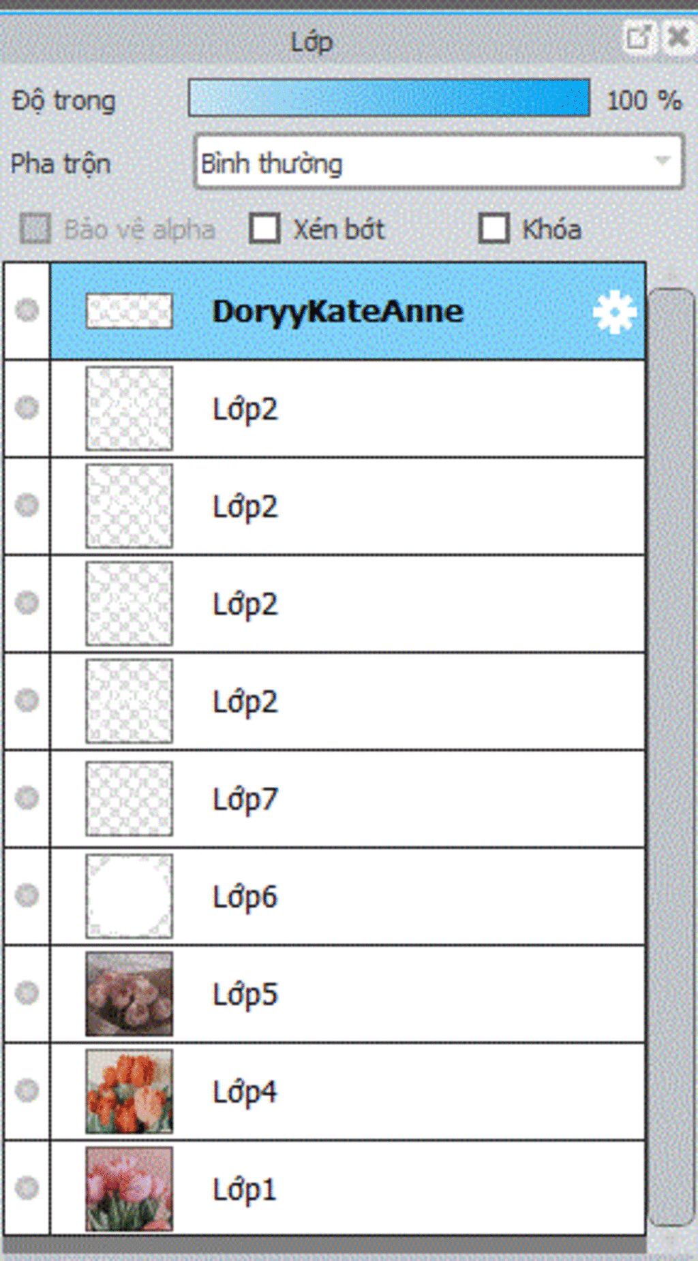
Task: Select the Lớp1 pink tulips thumbnail
Action: (x=129, y=1189)
